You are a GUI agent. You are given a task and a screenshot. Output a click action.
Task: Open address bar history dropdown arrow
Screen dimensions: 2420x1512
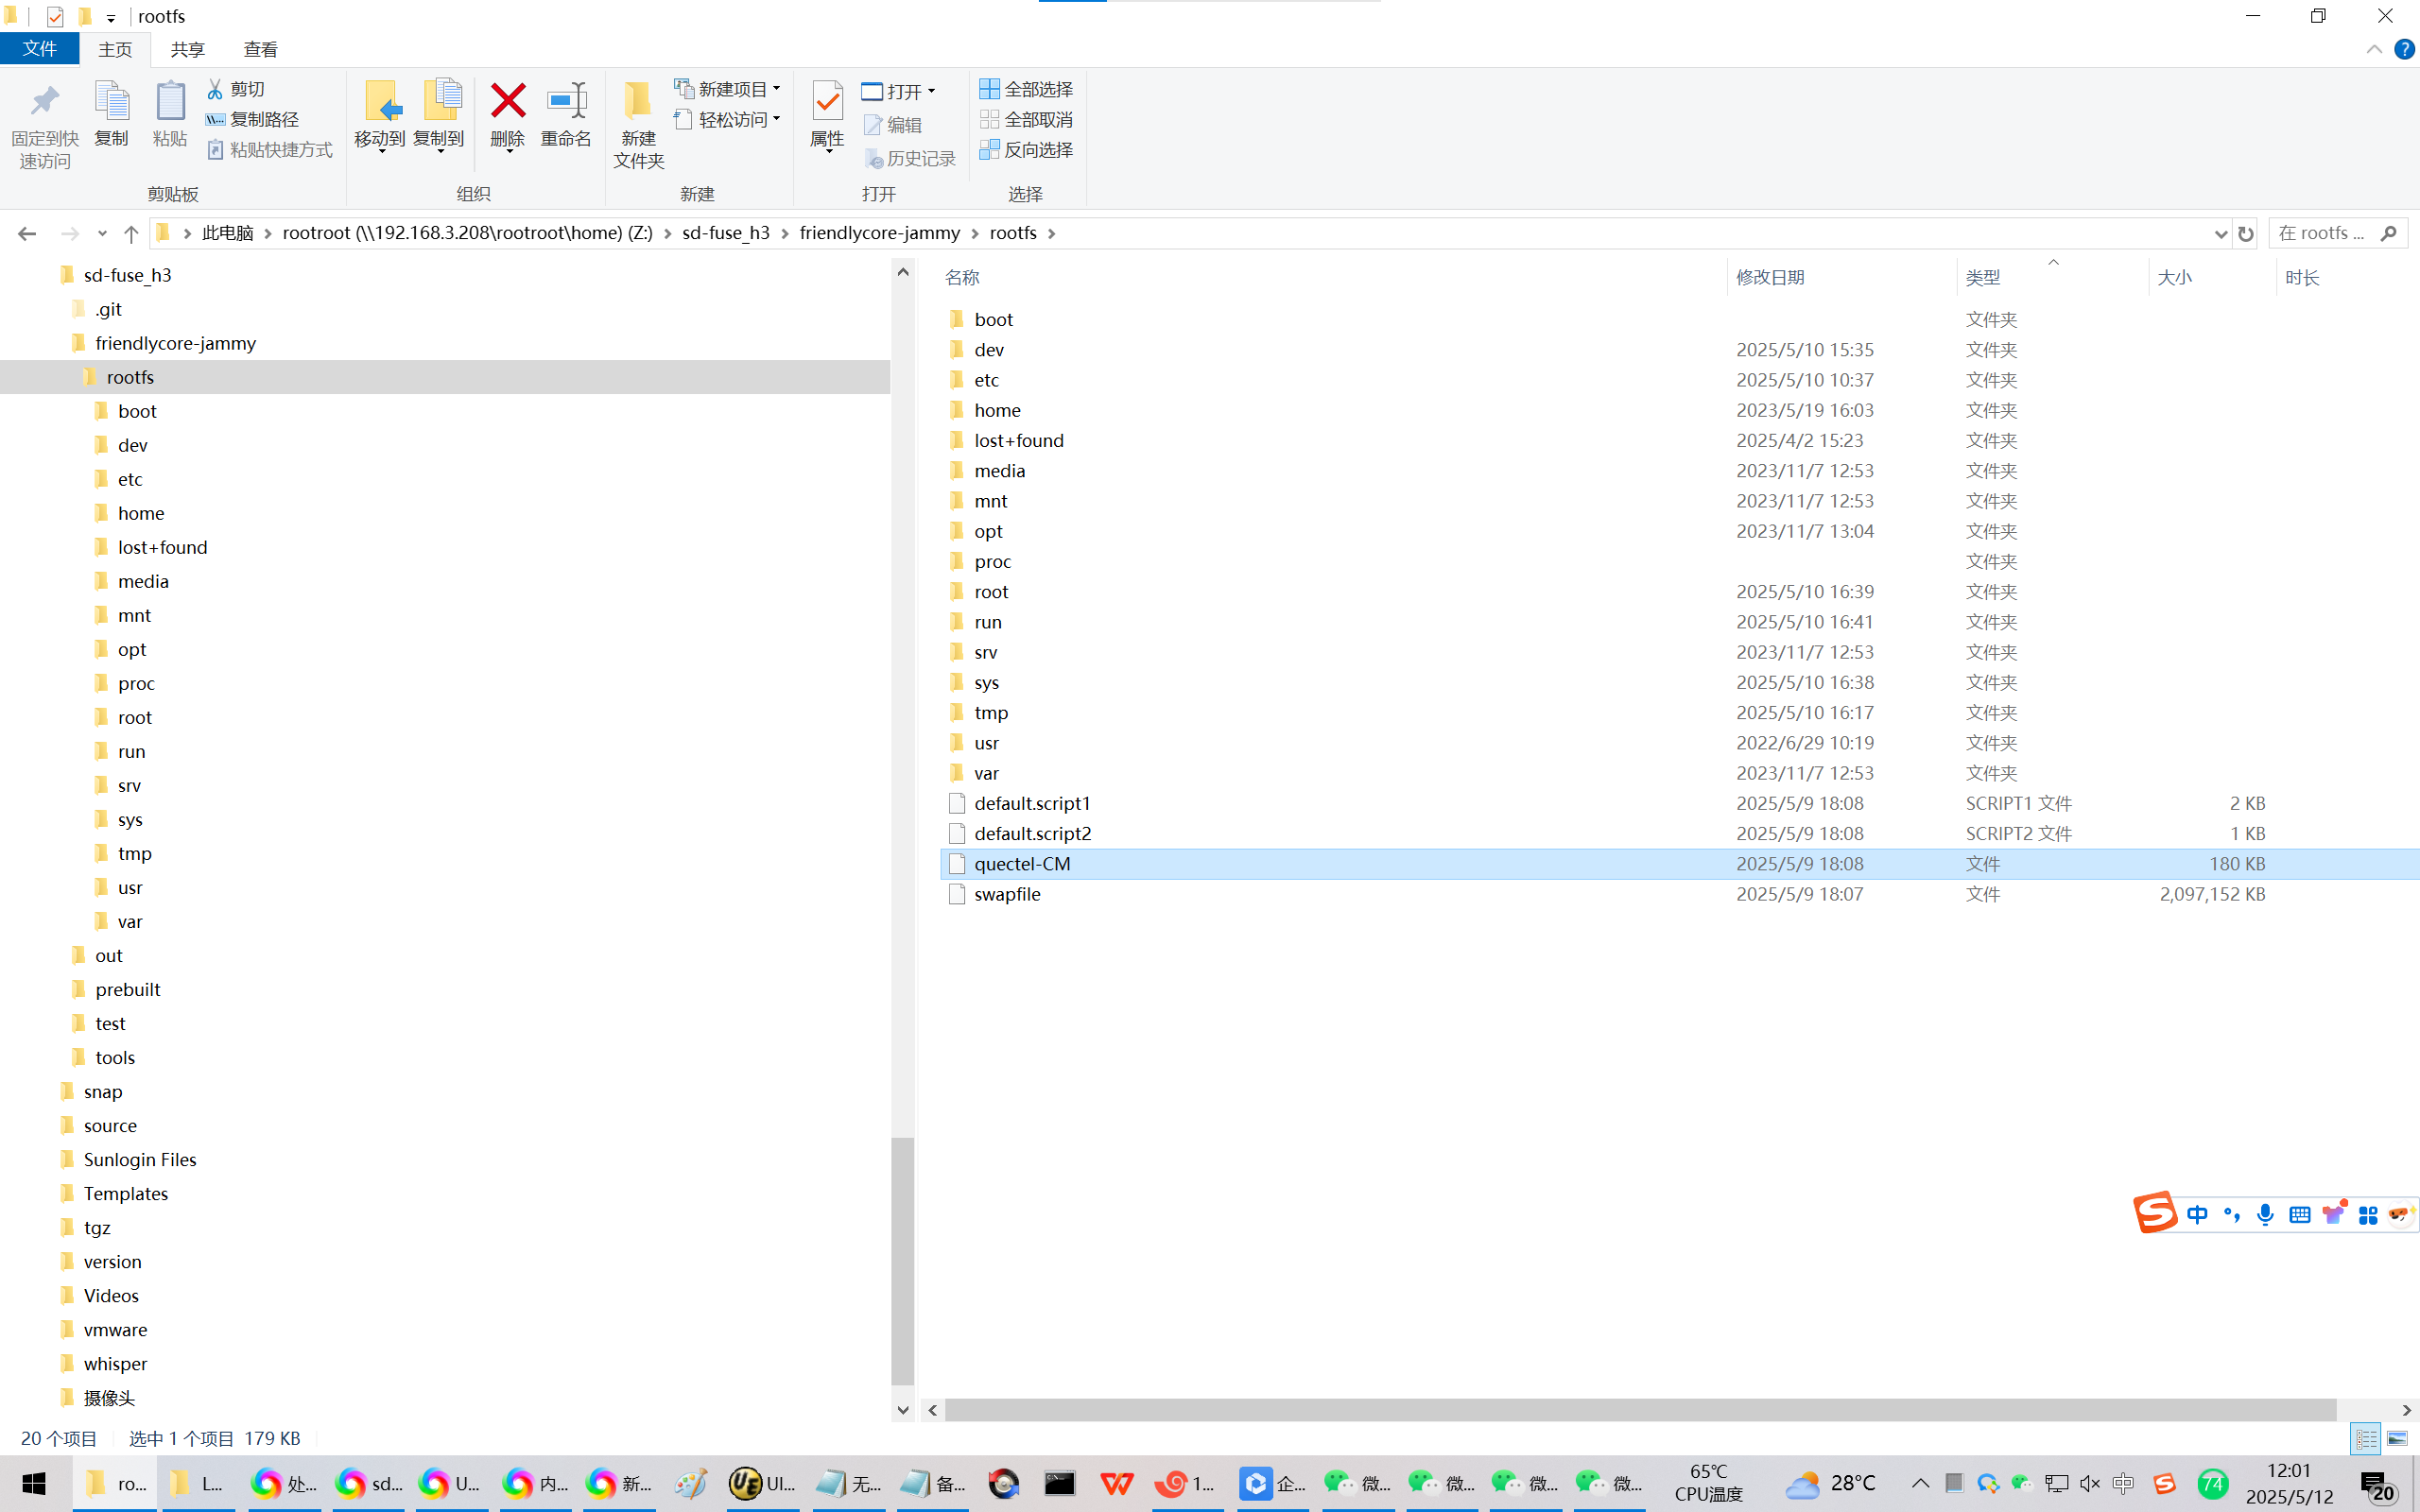click(x=2220, y=234)
